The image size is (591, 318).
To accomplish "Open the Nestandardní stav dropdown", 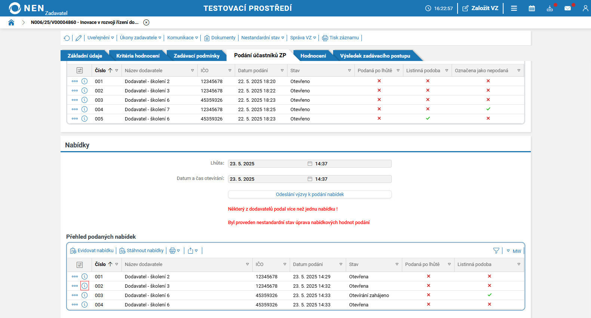I will click(x=262, y=38).
